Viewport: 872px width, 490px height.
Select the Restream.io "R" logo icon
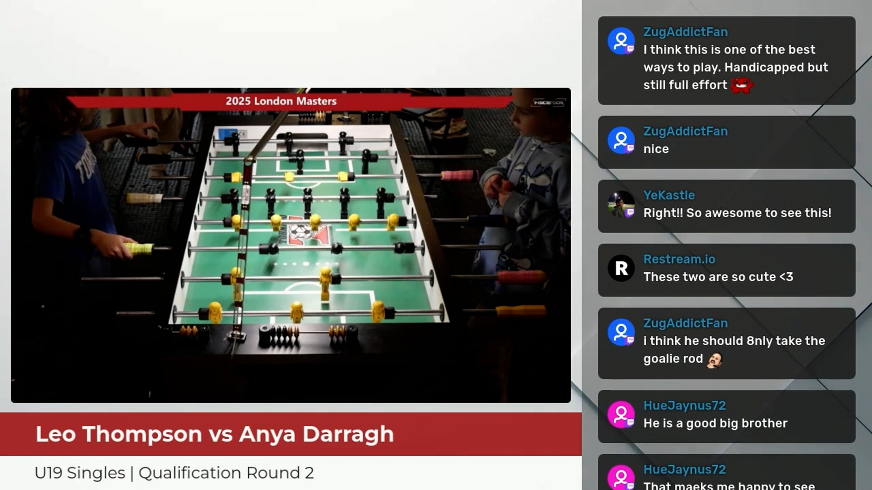pyautogui.click(x=621, y=268)
